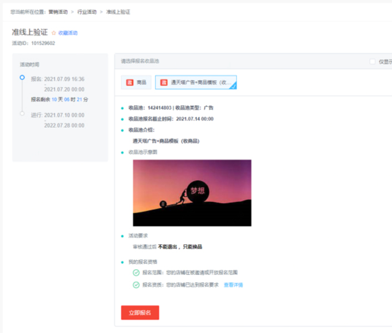This screenshot has height=333, width=392.
Task: Click green check icon beside 报名范围
Action: coord(136,273)
